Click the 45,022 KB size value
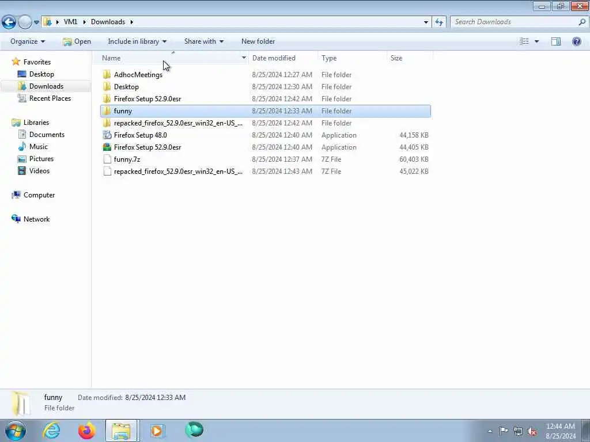 [414, 172]
